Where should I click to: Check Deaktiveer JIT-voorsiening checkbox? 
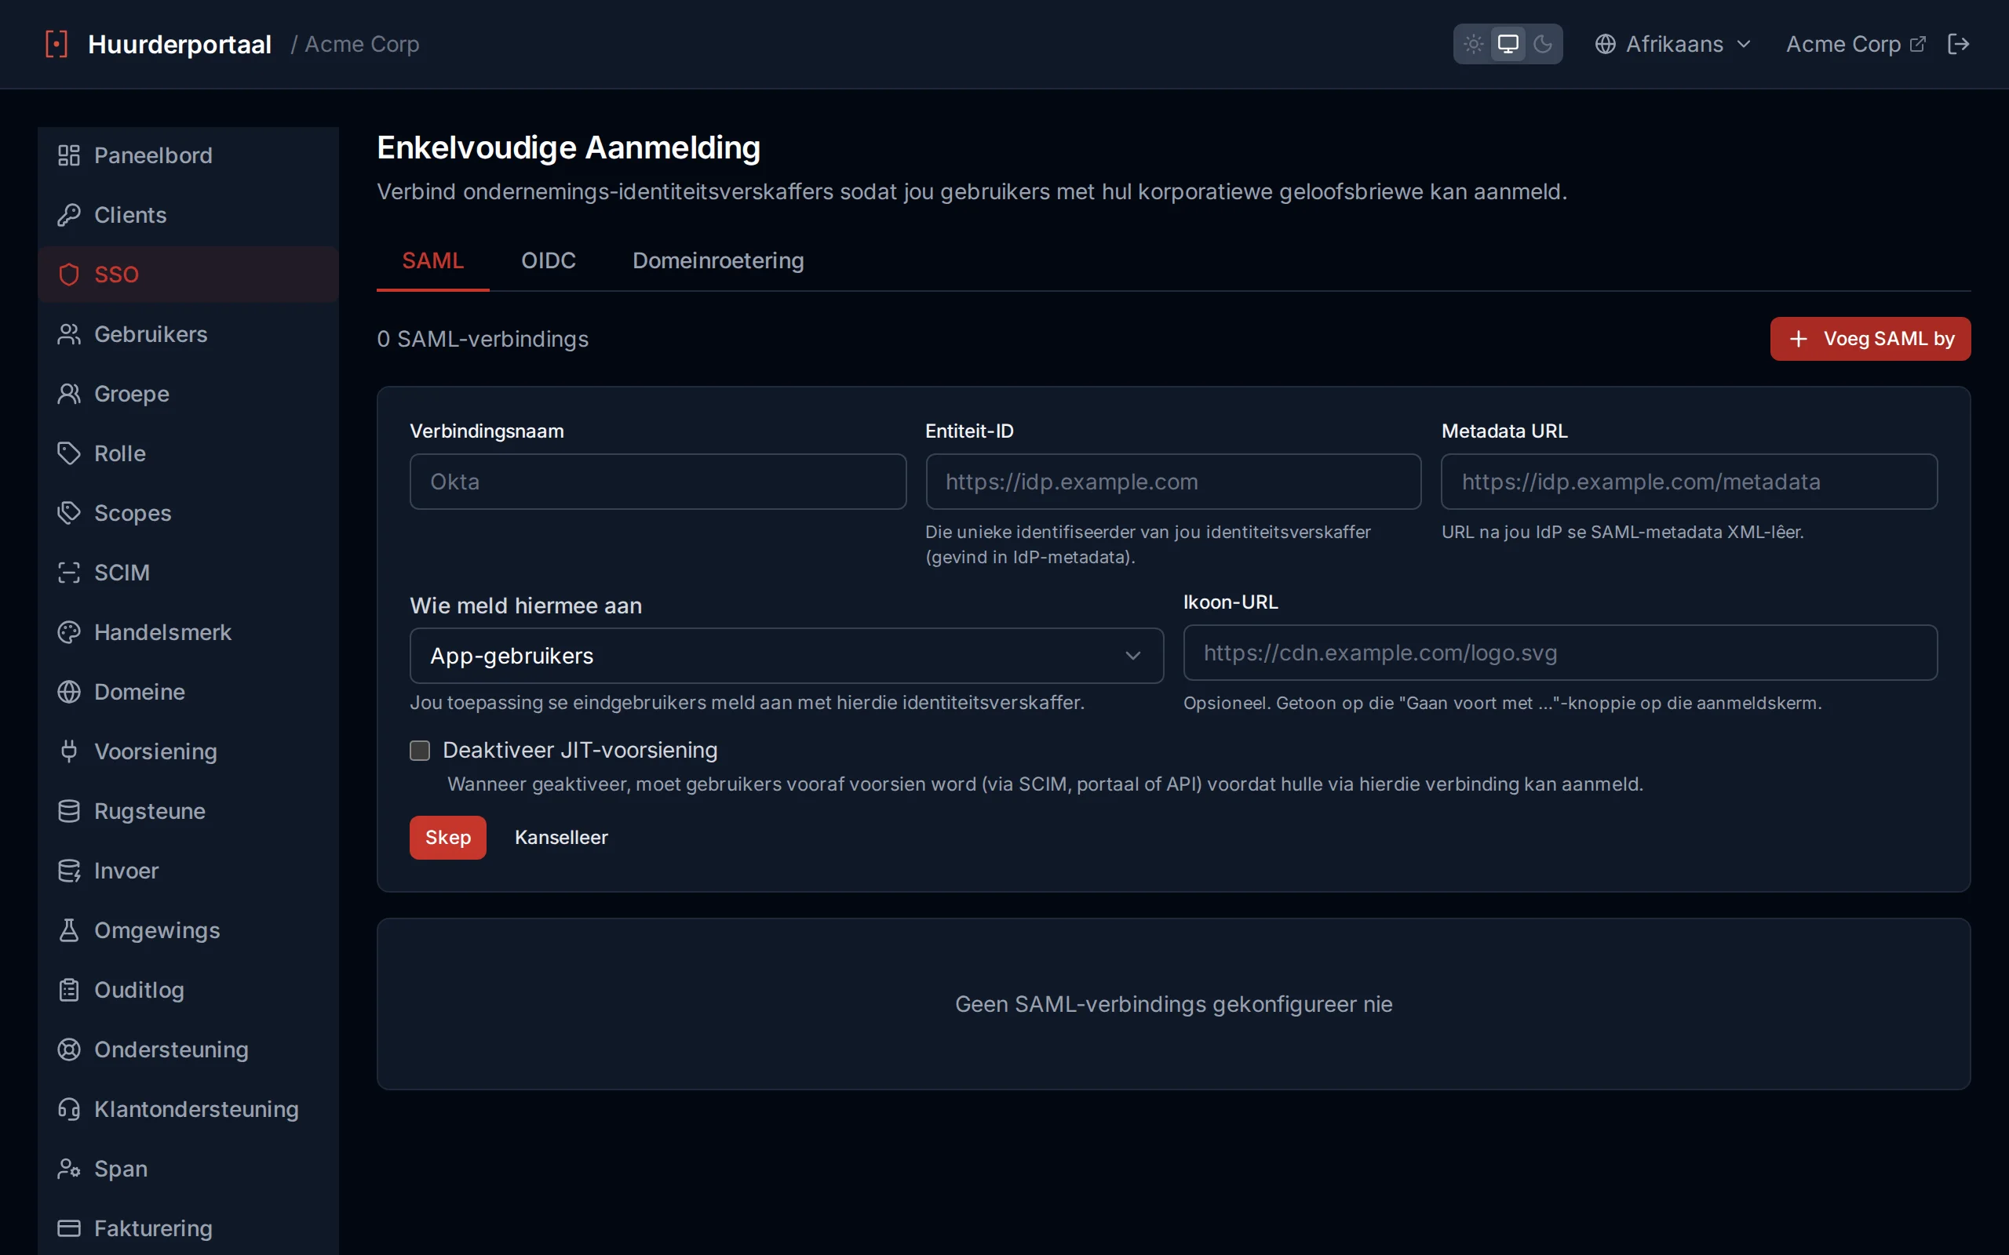tap(420, 751)
